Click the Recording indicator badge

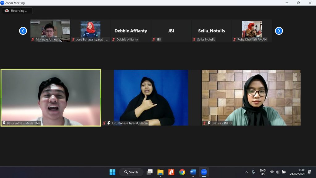[x=17, y=11]
